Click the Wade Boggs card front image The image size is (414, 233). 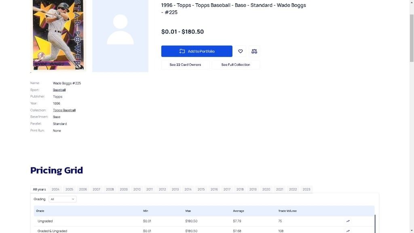(59, 34)
